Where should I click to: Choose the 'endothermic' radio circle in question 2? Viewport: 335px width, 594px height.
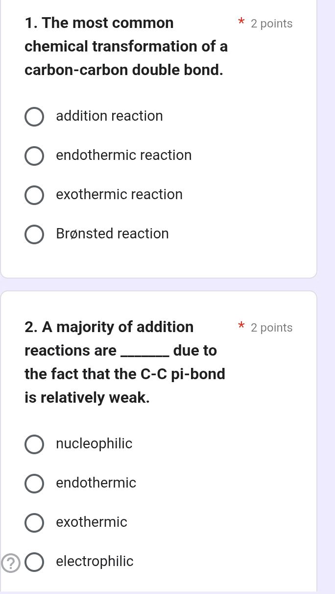coord(34,484)
